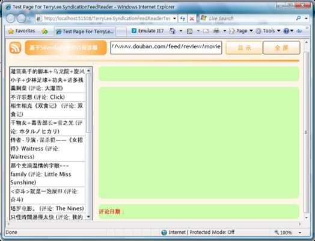Open the Page menu
The width and height of the screenshot is (315, 241).
click(x=241, y=31)
